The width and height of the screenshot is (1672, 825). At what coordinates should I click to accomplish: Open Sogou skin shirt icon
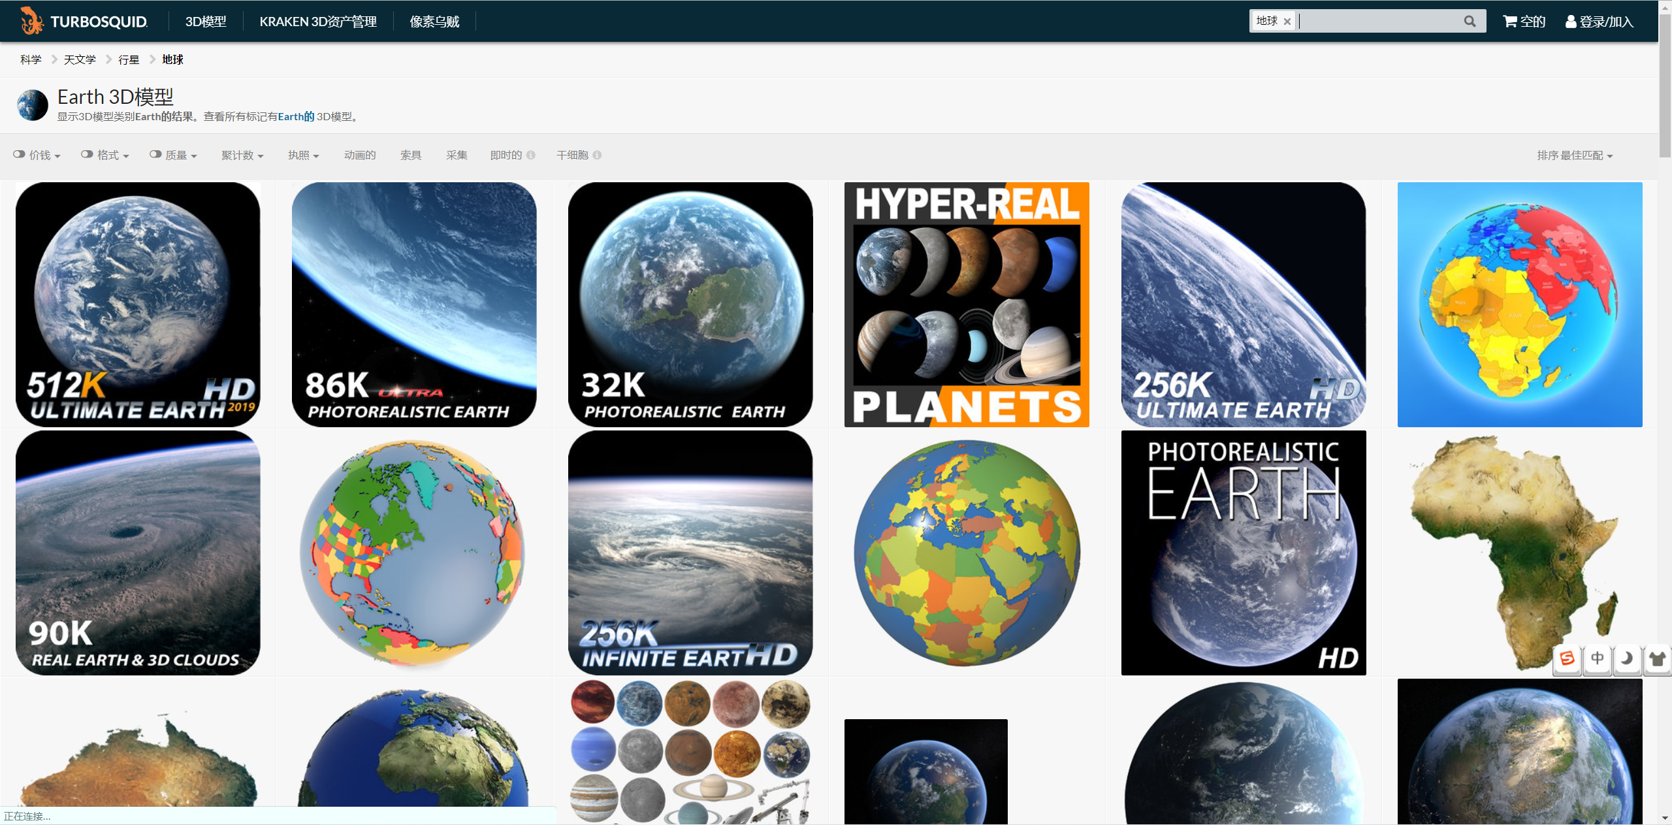coord(1657,658)
